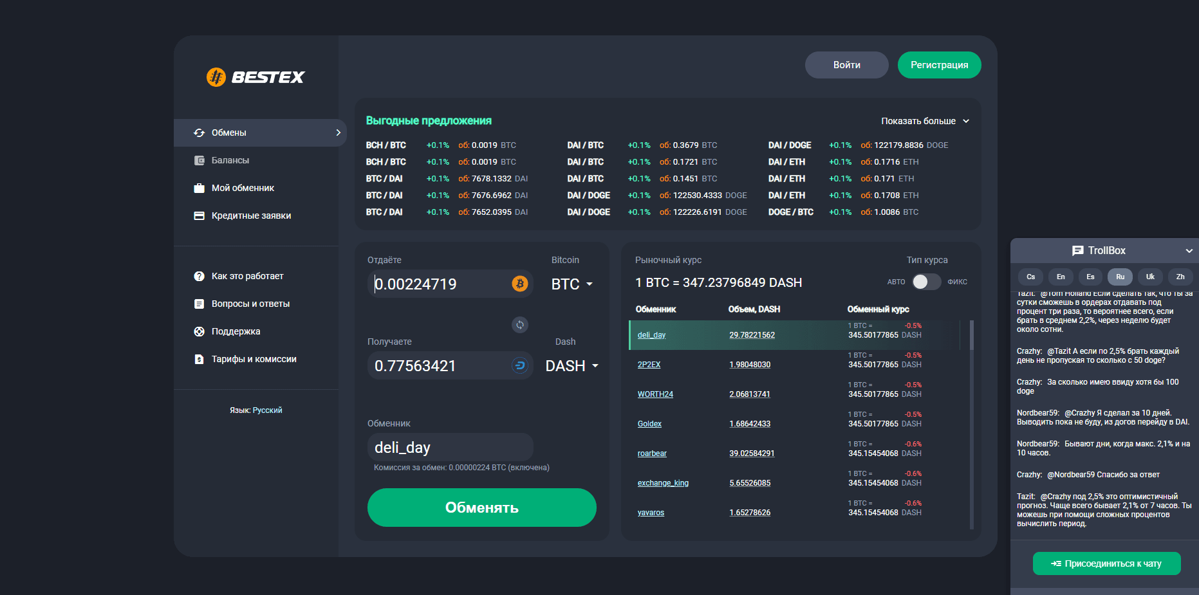Open the BTC currency dropdown
This screenshot has height=595, width=1199.
(572, 284)
